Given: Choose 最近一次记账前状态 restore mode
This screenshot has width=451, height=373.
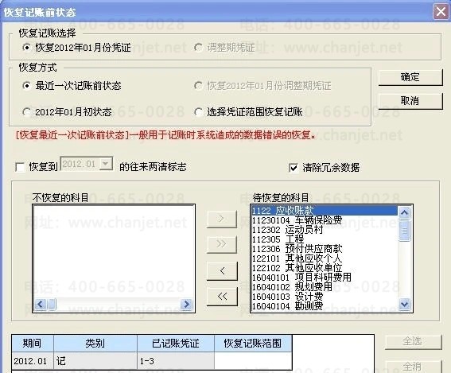Looking at the screenshot, I should pos(26,86).
